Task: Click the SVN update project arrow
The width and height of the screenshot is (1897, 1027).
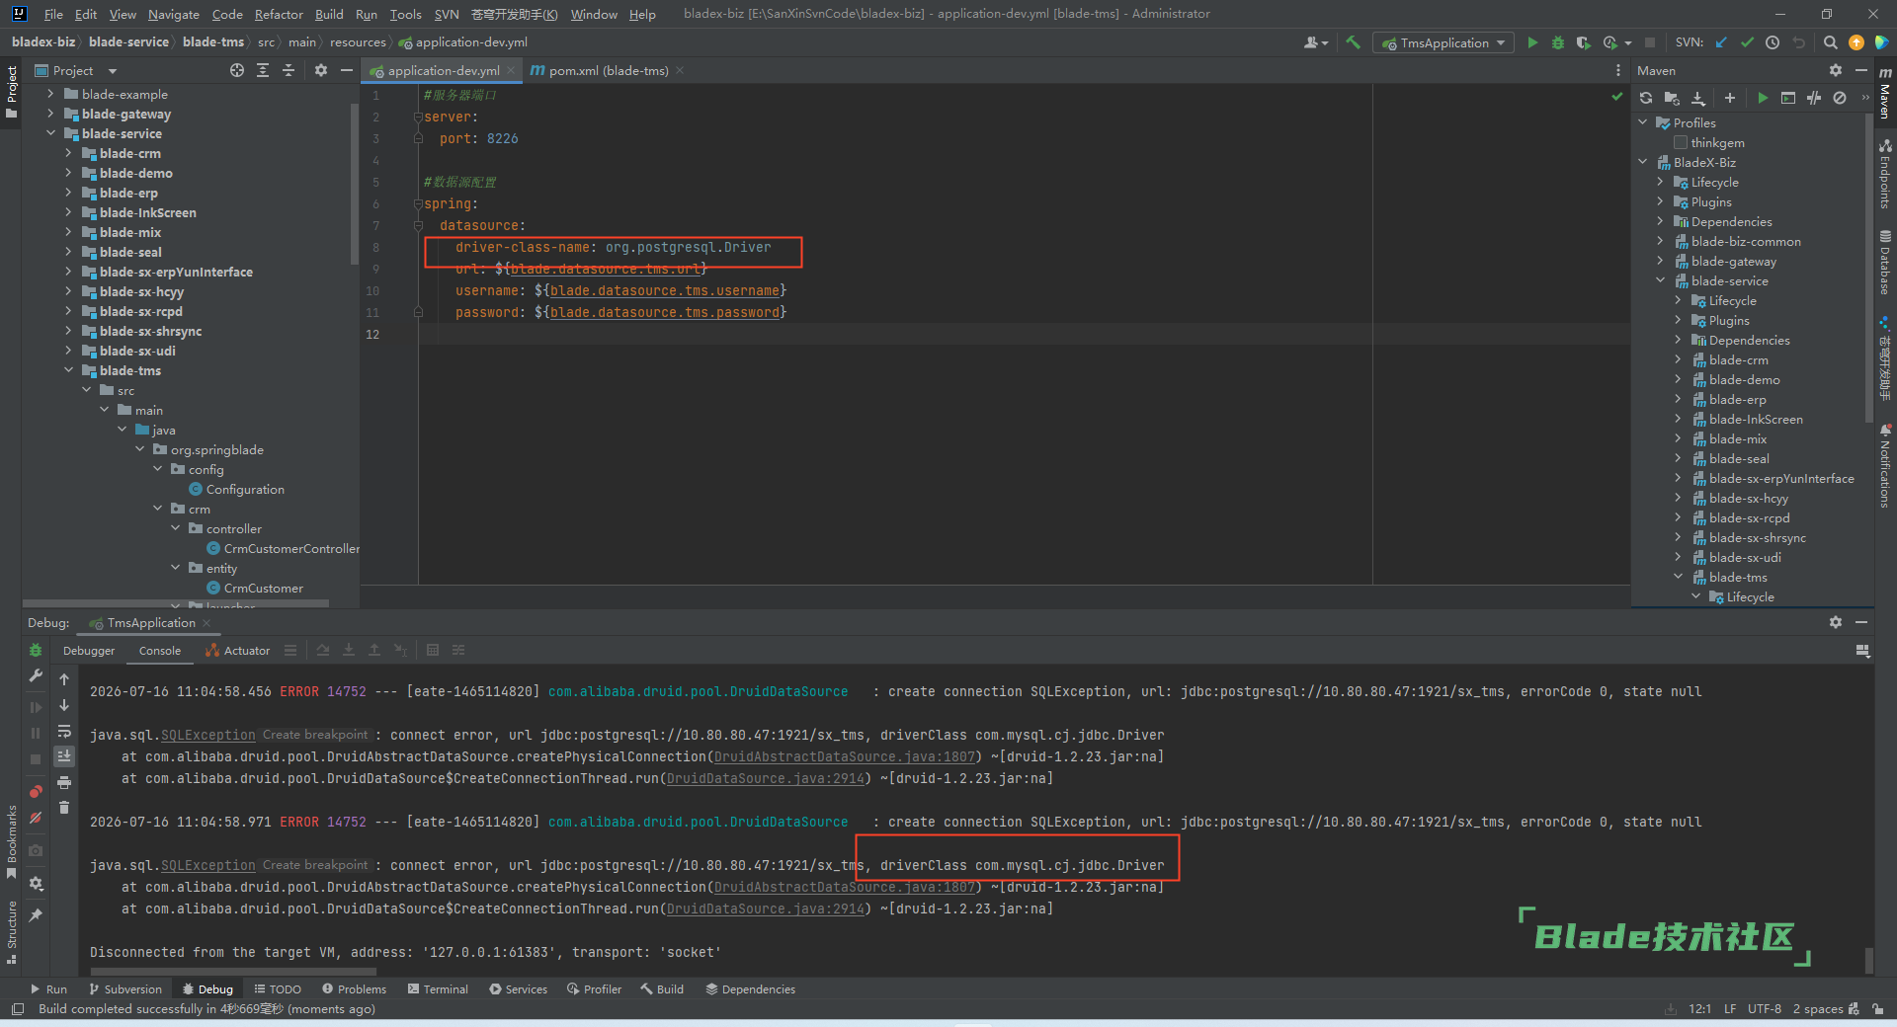Action: (x=1721, y=42)
